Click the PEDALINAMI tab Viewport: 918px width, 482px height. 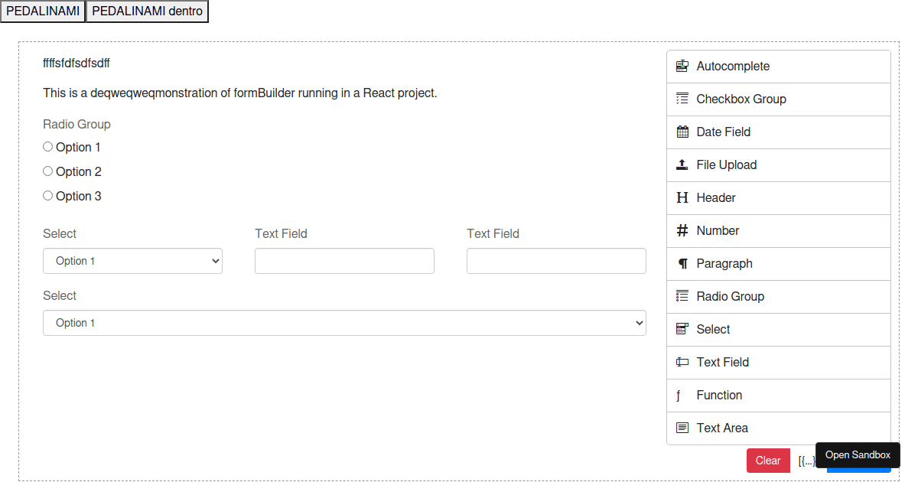pyautogui.click(x=42, y=11)
